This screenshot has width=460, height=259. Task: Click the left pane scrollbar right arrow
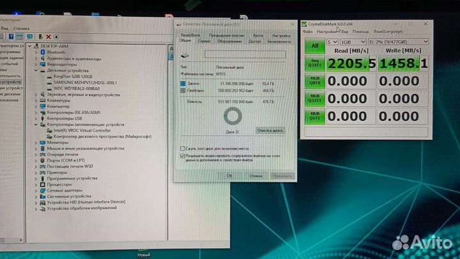click(20, 240)
